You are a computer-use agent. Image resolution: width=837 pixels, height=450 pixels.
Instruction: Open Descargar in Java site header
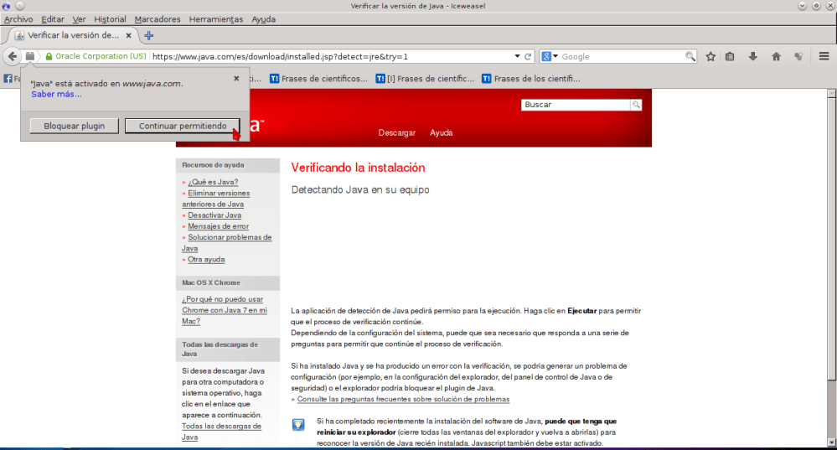[x=396, y=133]
